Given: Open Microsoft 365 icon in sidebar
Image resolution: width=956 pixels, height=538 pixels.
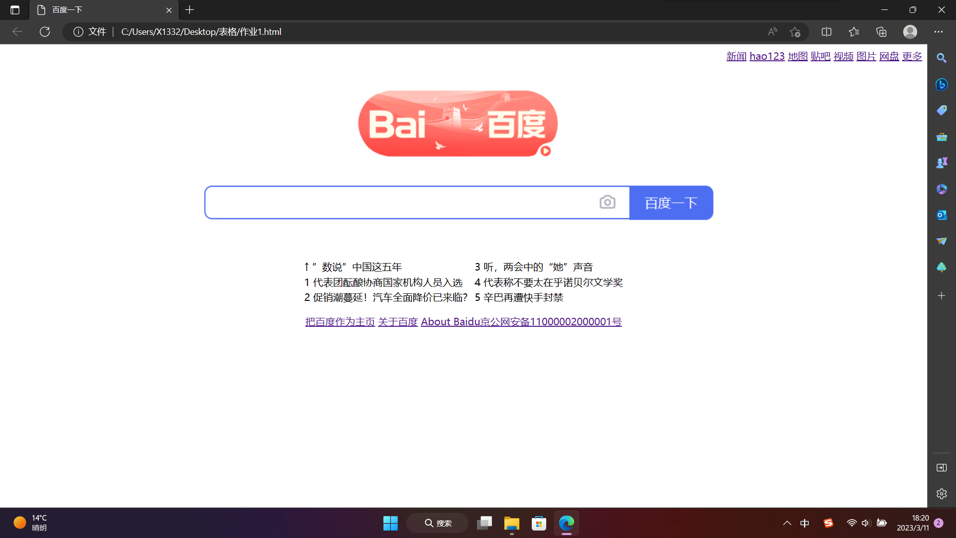Looking at the screenshot, I should [941, 189].
